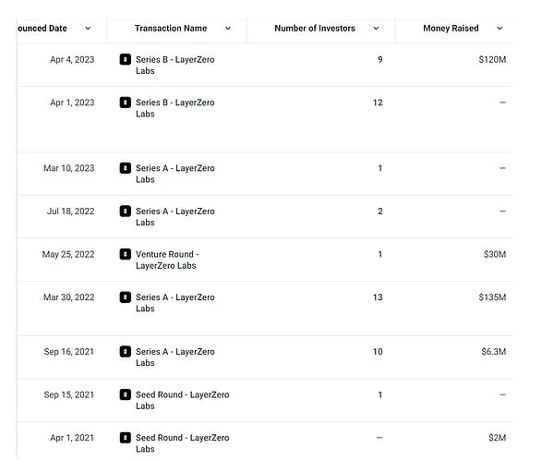Sort by Money Raised column header
This screenshot has height=460, width=554.
coord(451,29)
